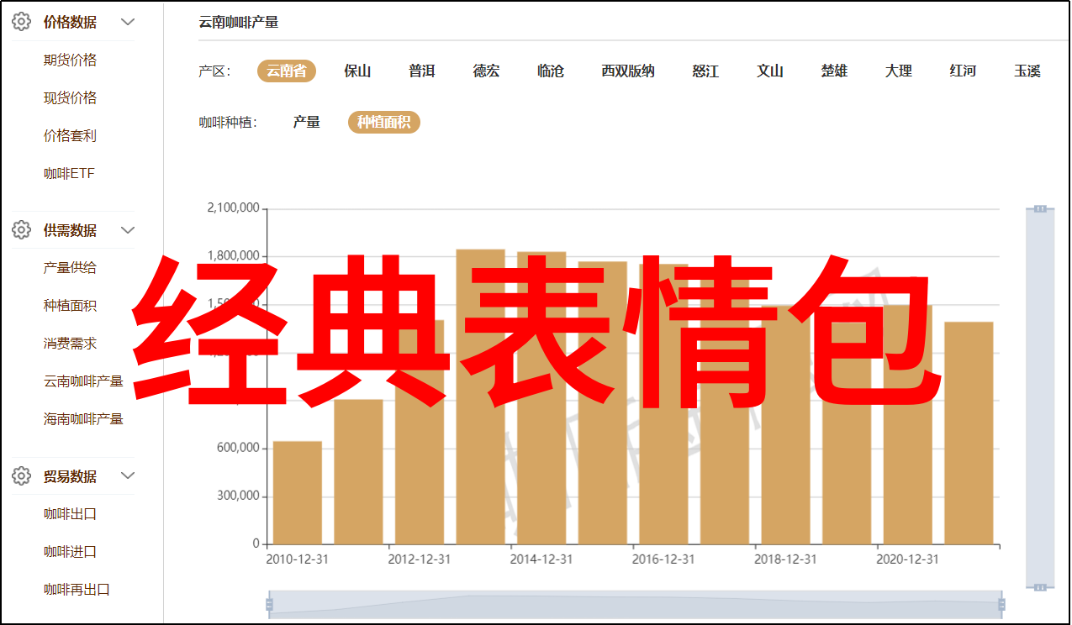1072x625 pixels.
Task: Click the 2020-12-31 x-axis label
Action: coord(908,559)
